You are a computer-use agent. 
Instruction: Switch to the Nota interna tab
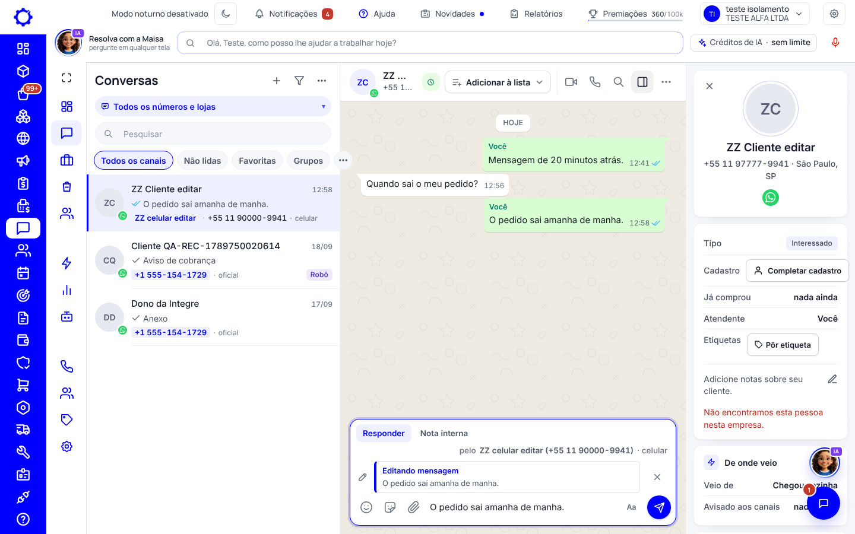click(444, 433)
